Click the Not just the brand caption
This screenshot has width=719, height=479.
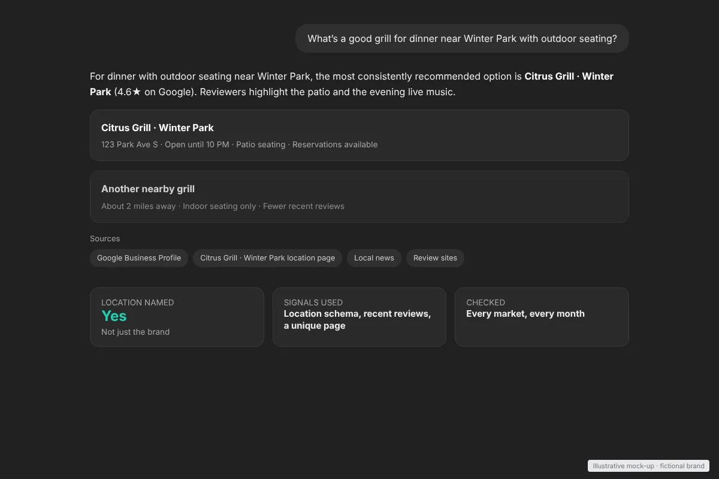click(x=135, y=332)
